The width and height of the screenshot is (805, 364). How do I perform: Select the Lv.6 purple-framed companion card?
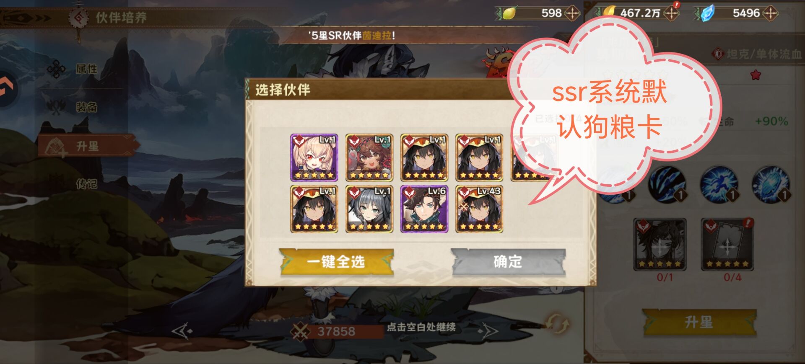(424, 209)
